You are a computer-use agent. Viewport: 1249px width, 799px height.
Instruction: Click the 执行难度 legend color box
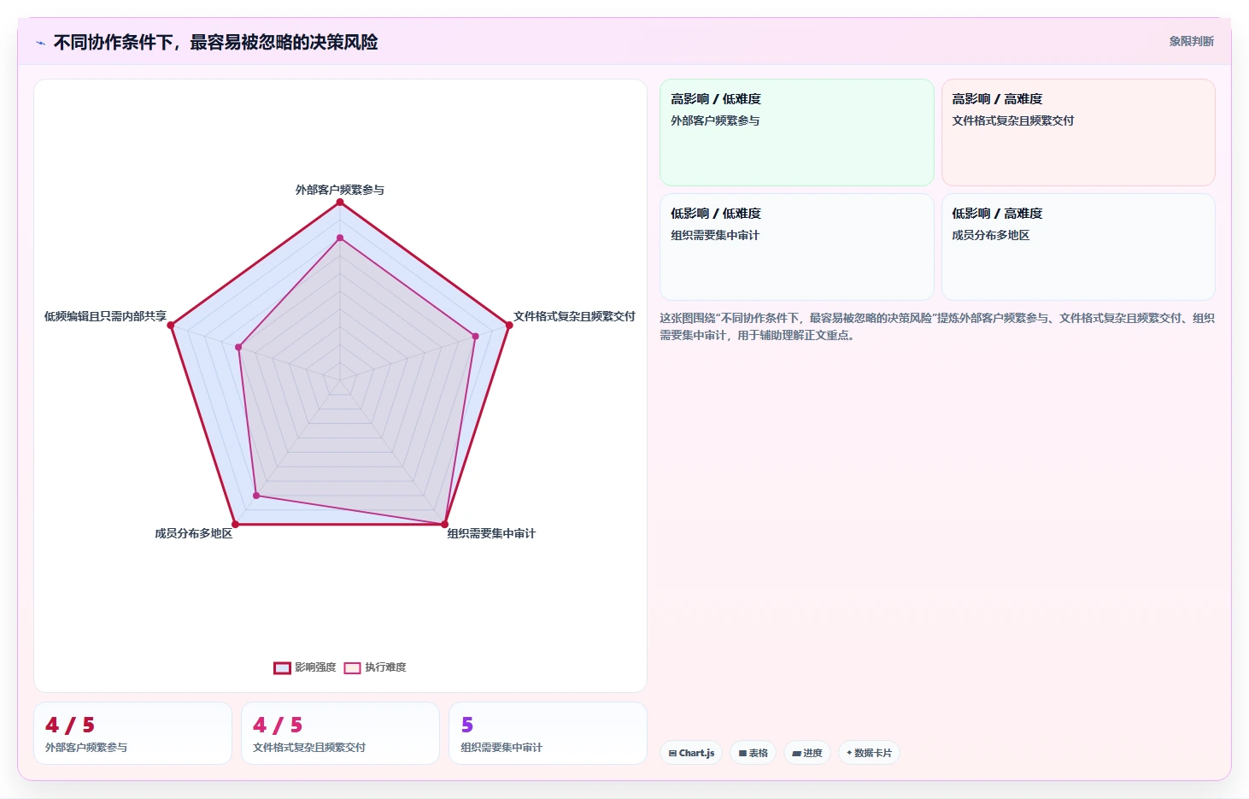click(x=352, y=668)
